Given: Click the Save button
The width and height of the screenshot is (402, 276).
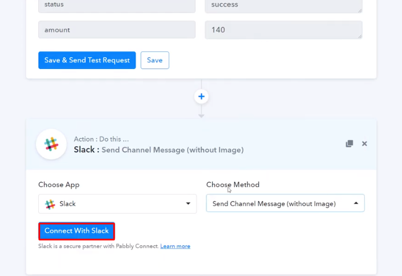Looking at the screenshot, I should point(154,60).
